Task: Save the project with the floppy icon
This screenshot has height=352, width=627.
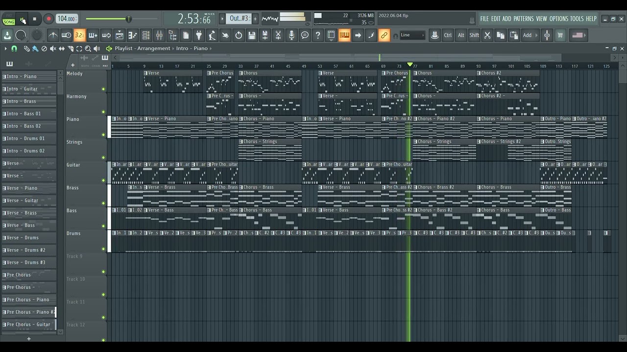Action: pyautogui.click(x=252, y=35)
